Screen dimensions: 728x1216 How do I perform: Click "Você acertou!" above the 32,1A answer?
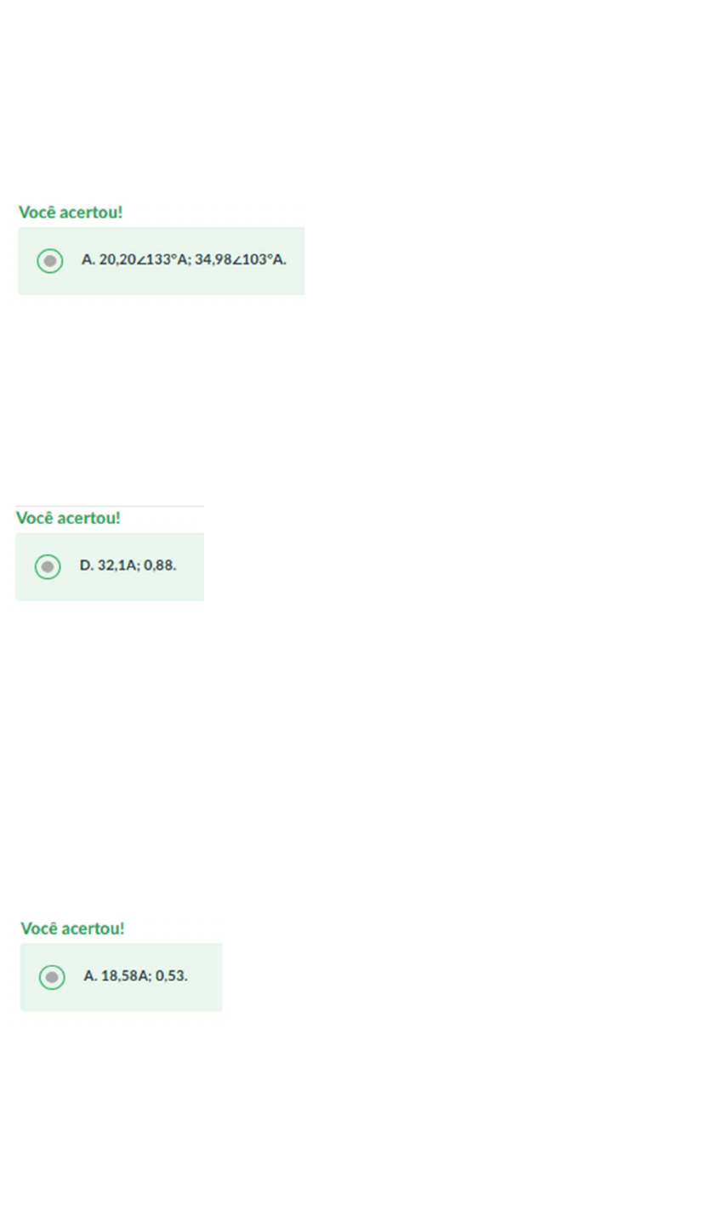coord(68,519)
